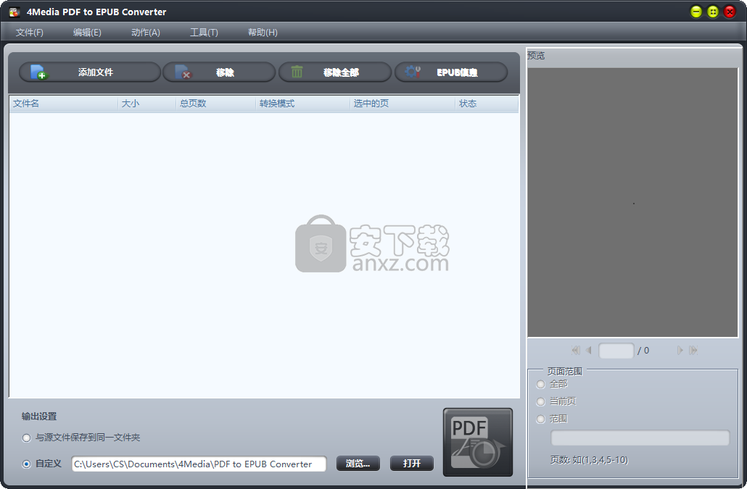The height and width of the screenshot is (489, 747).
Task: Open the 帮助(H) menu
Action: click(x=263, y=33)
